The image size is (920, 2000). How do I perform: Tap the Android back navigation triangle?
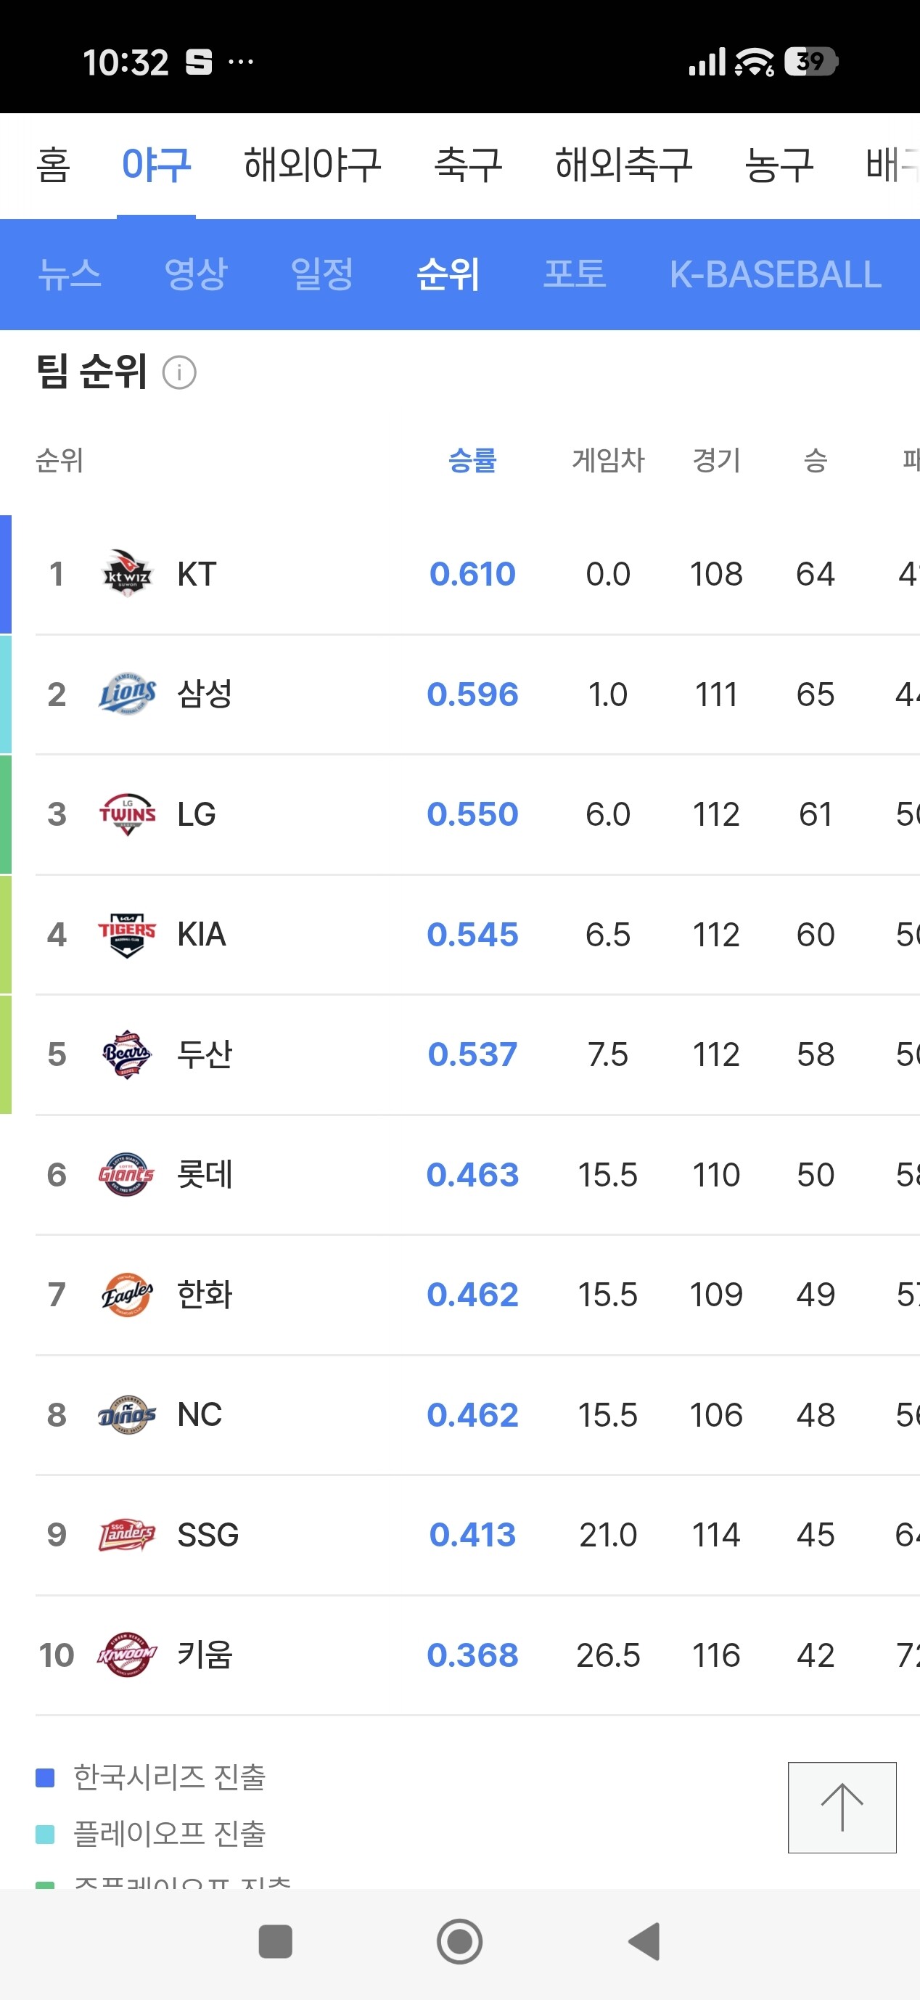tap(644, 1942)
